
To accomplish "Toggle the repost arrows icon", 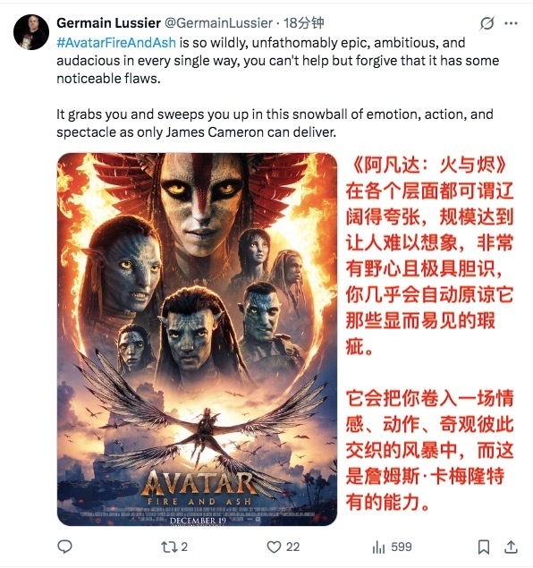I will click(168, 547).
